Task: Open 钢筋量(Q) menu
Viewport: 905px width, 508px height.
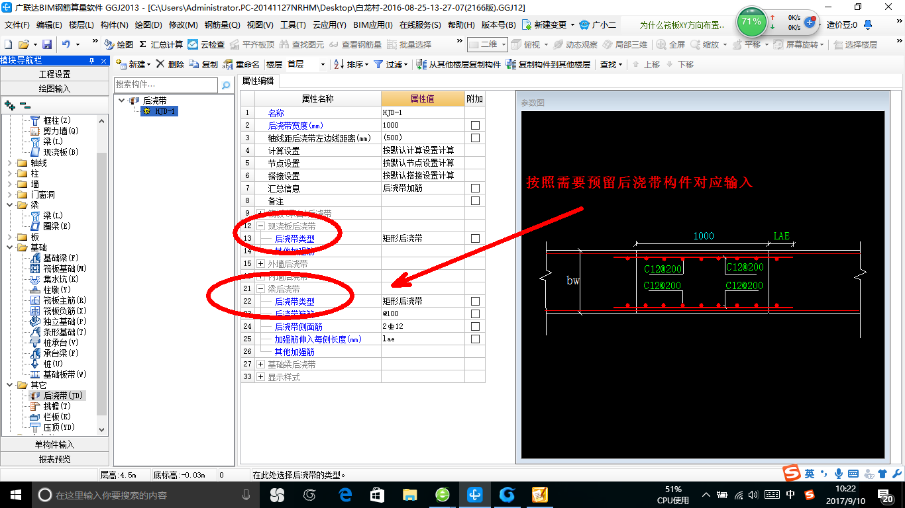Action: pos(222,25)
